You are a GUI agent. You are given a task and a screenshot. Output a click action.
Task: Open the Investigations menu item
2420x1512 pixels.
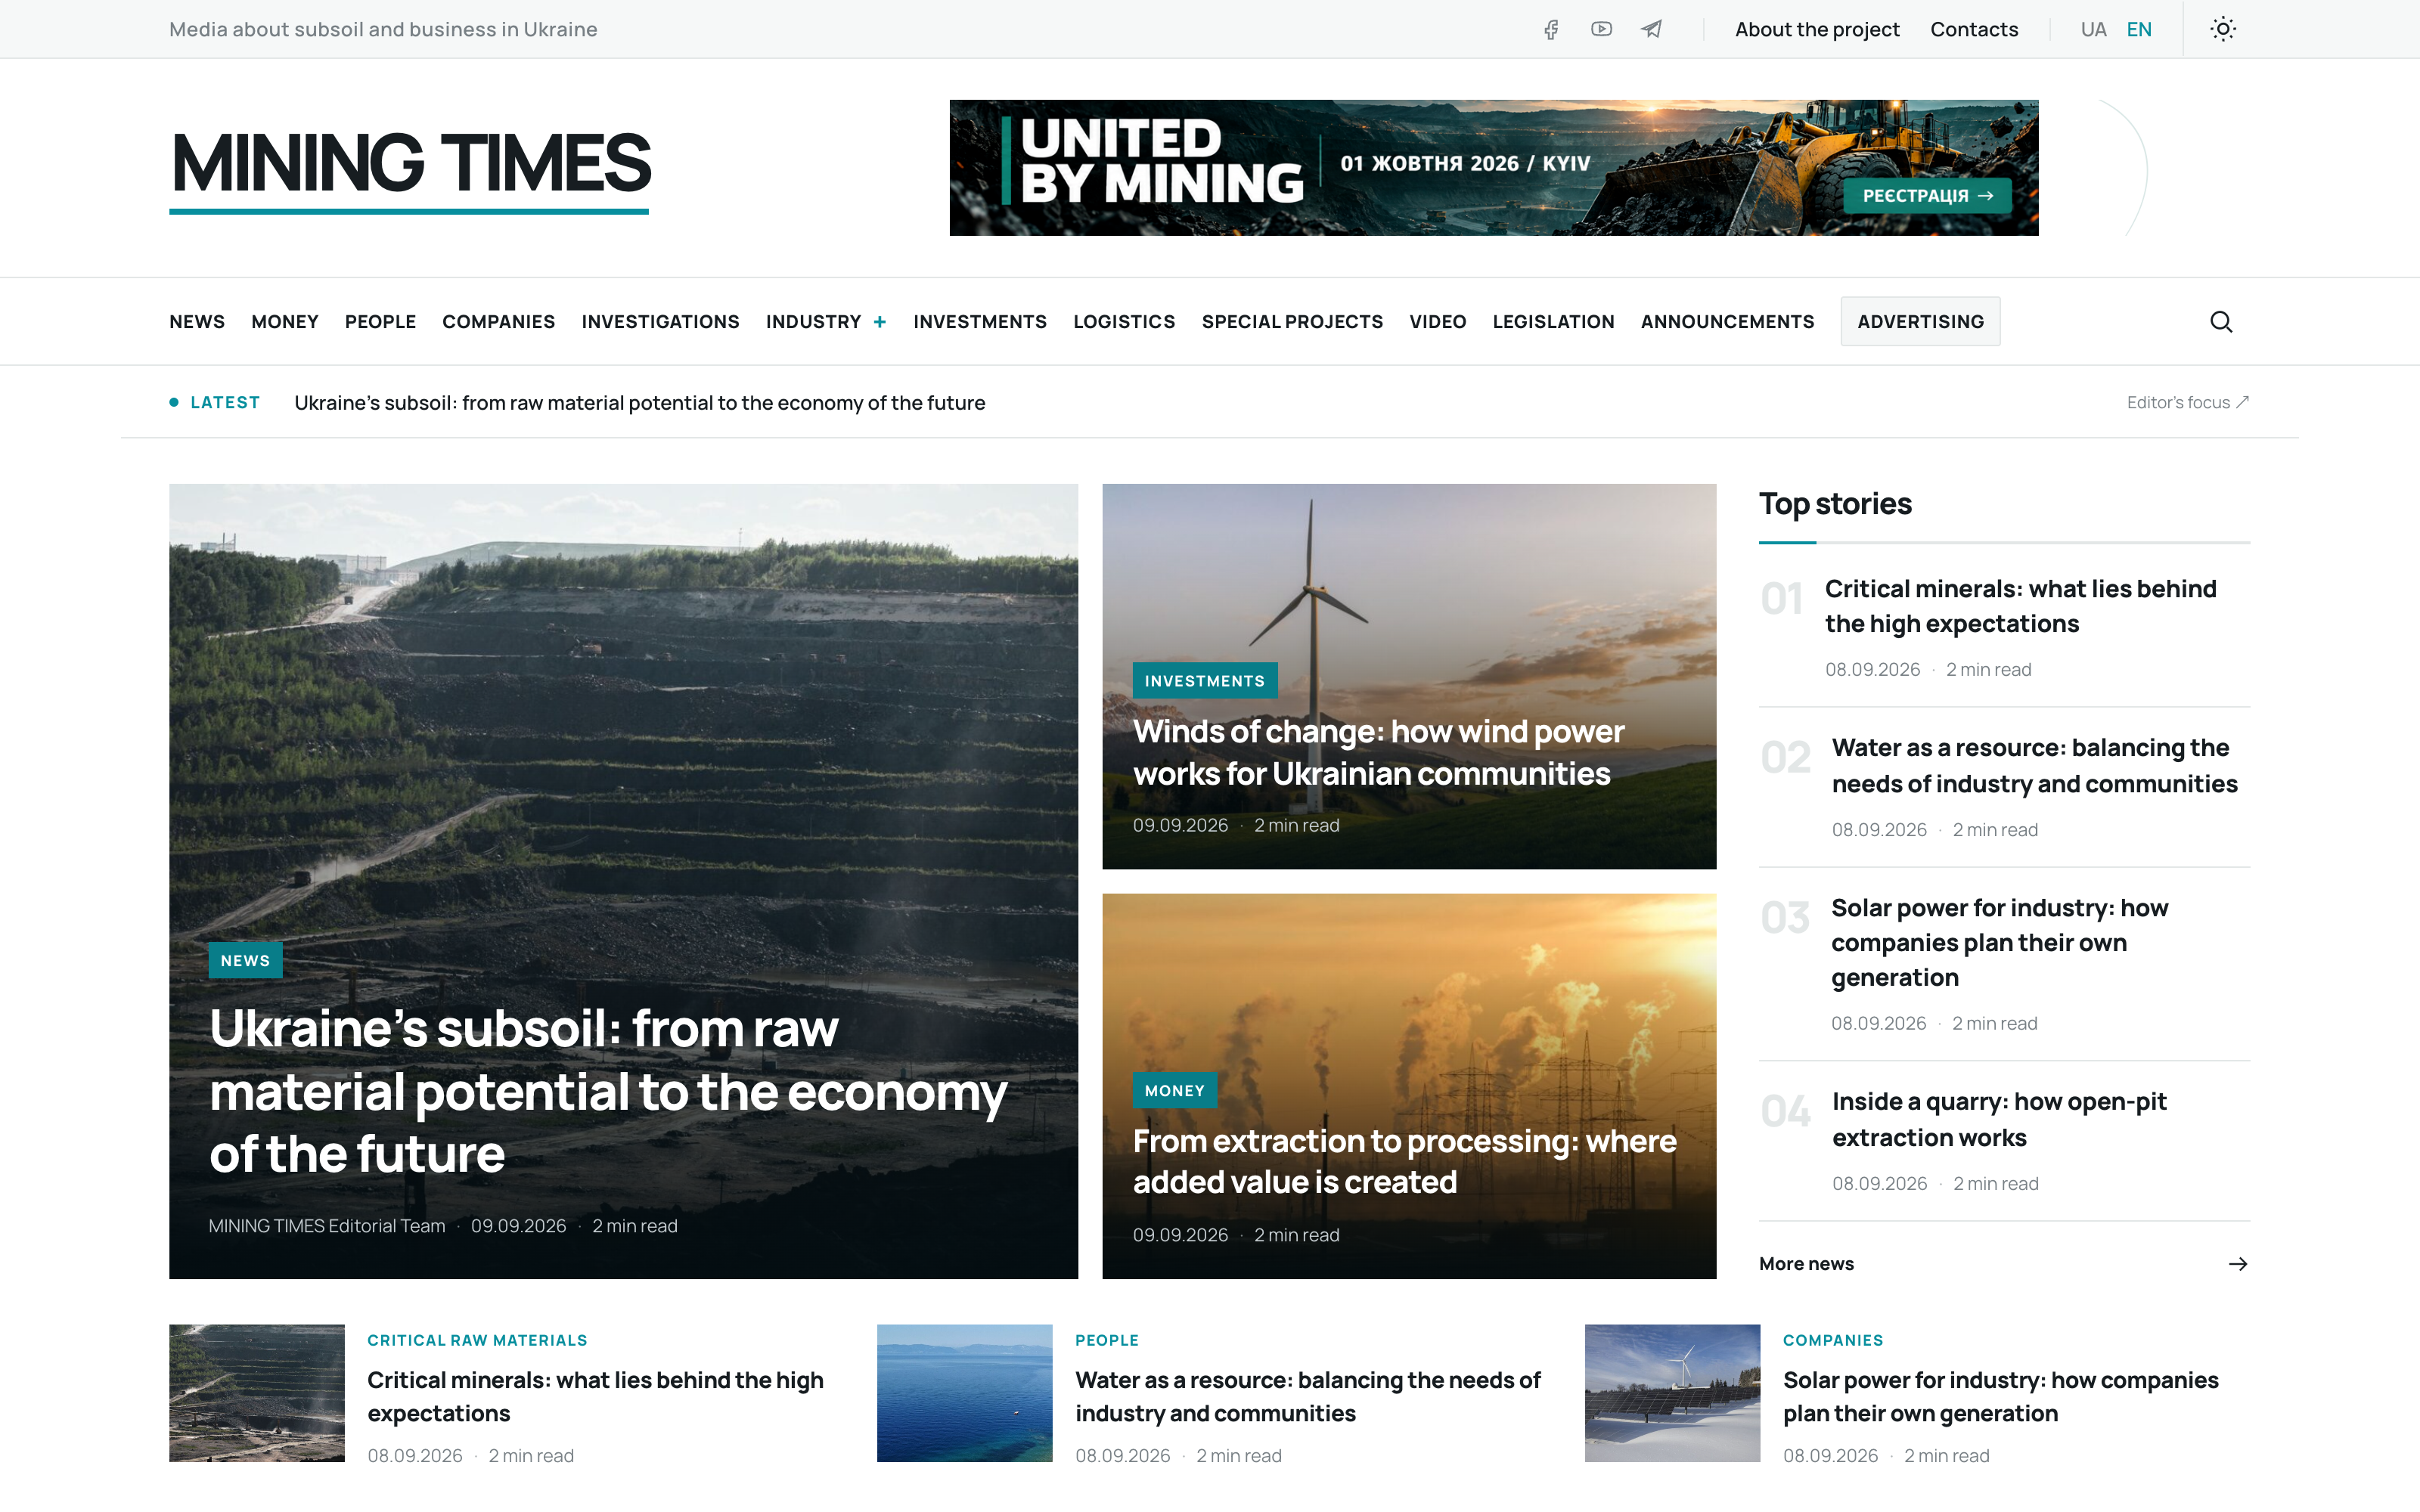[x=660, y=322]
